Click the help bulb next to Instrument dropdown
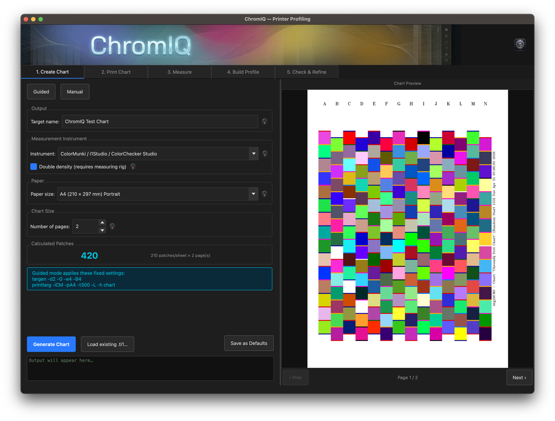 (265, 153)
